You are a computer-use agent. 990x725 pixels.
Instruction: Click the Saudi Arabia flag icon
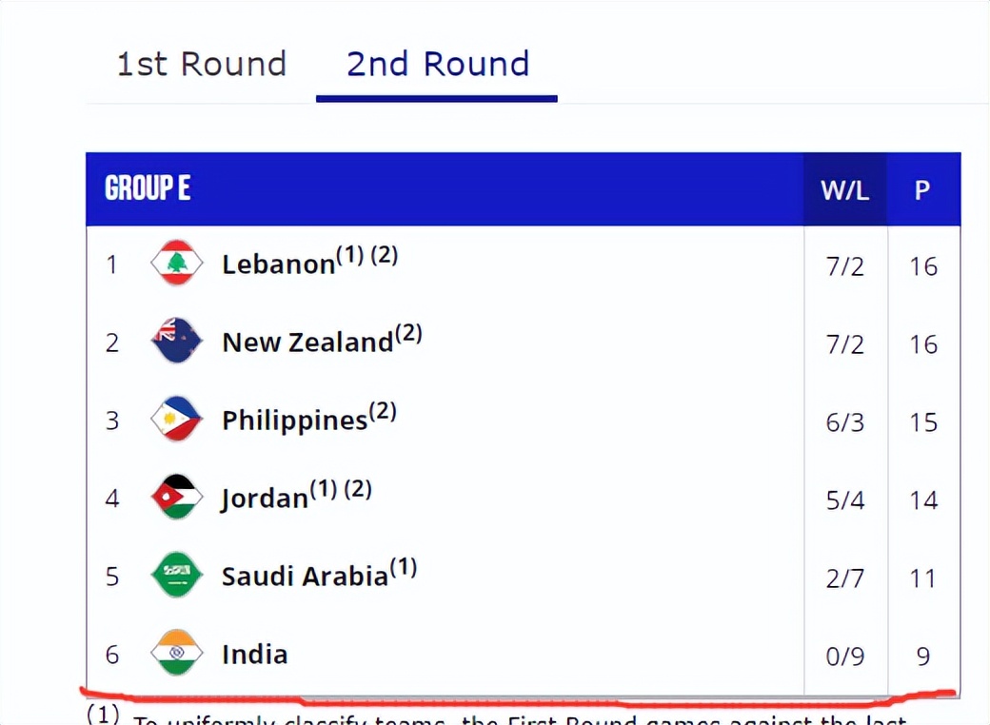pos(177,575)
